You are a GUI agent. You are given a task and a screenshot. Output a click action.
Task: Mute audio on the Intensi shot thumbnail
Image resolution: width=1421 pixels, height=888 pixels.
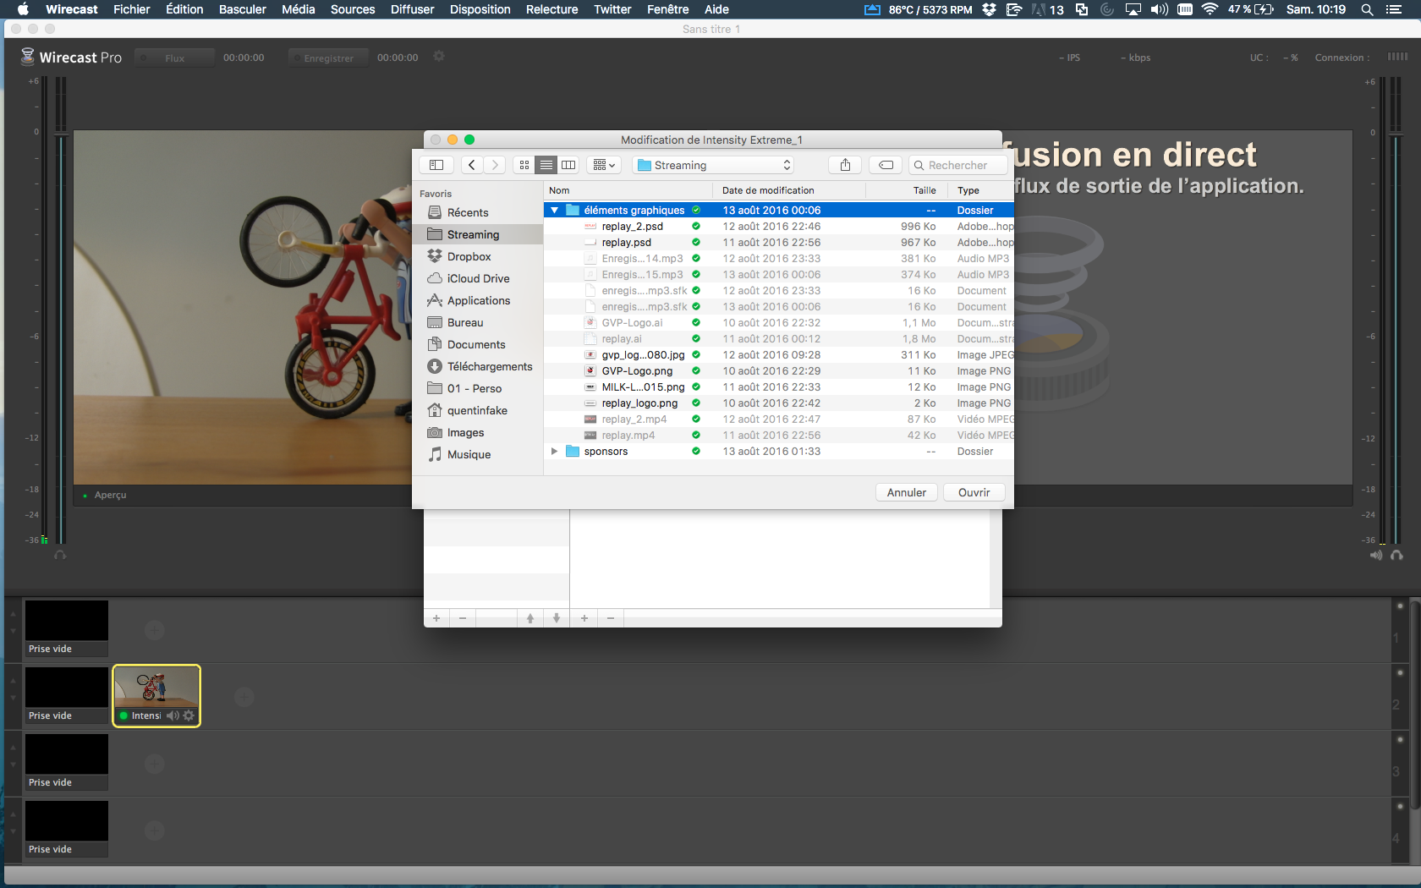173,715
